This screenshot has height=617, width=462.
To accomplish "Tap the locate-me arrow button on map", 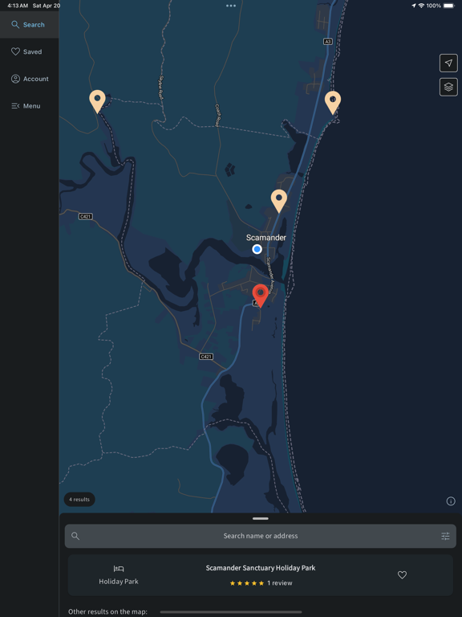I will [448, 63].
